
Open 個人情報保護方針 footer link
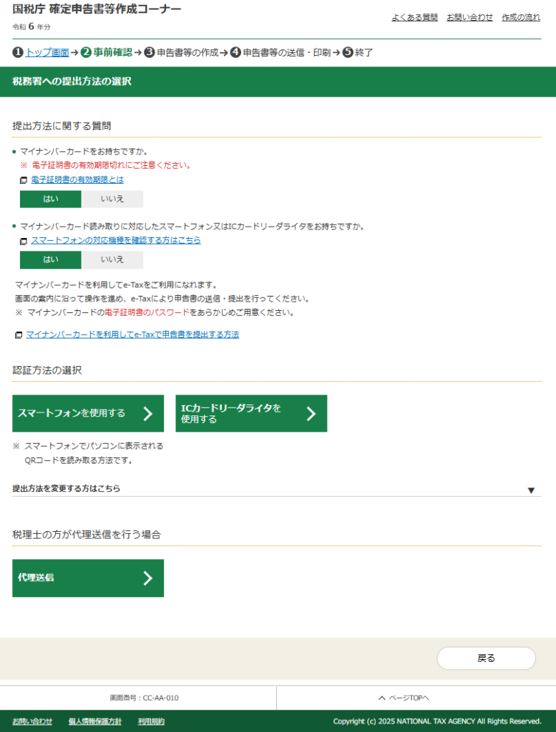pos(95,721)
